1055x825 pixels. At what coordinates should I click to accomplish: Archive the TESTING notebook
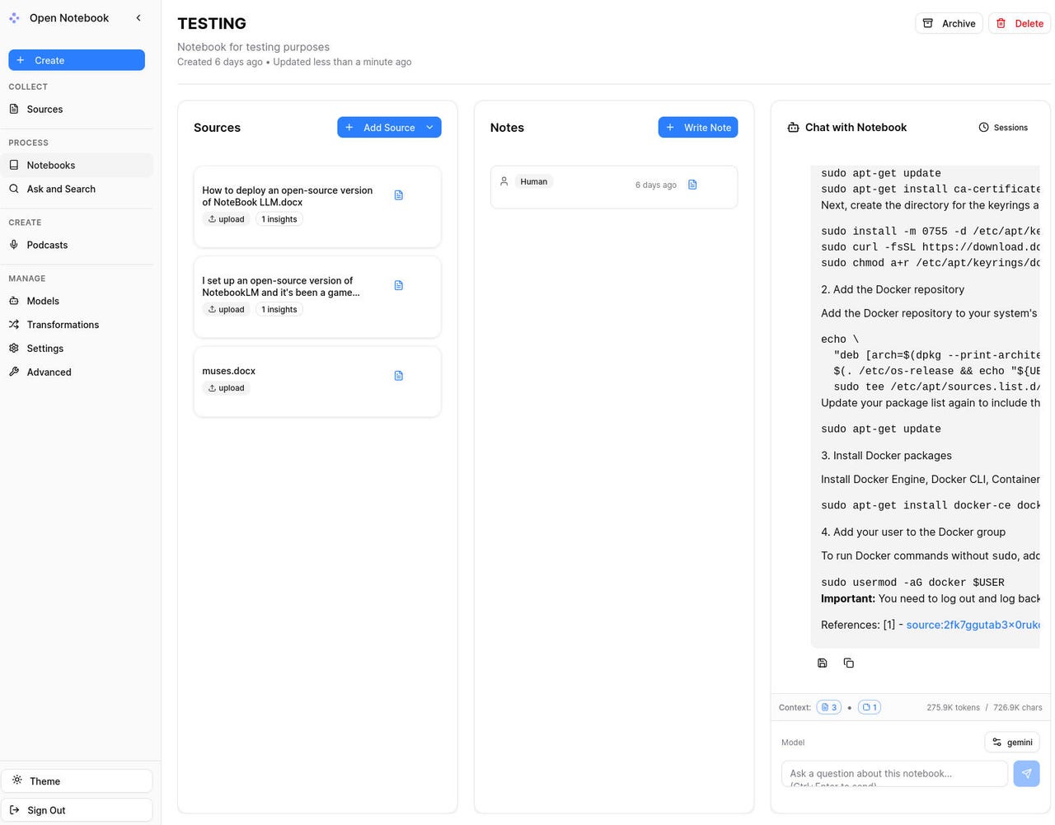coord(949,23)
